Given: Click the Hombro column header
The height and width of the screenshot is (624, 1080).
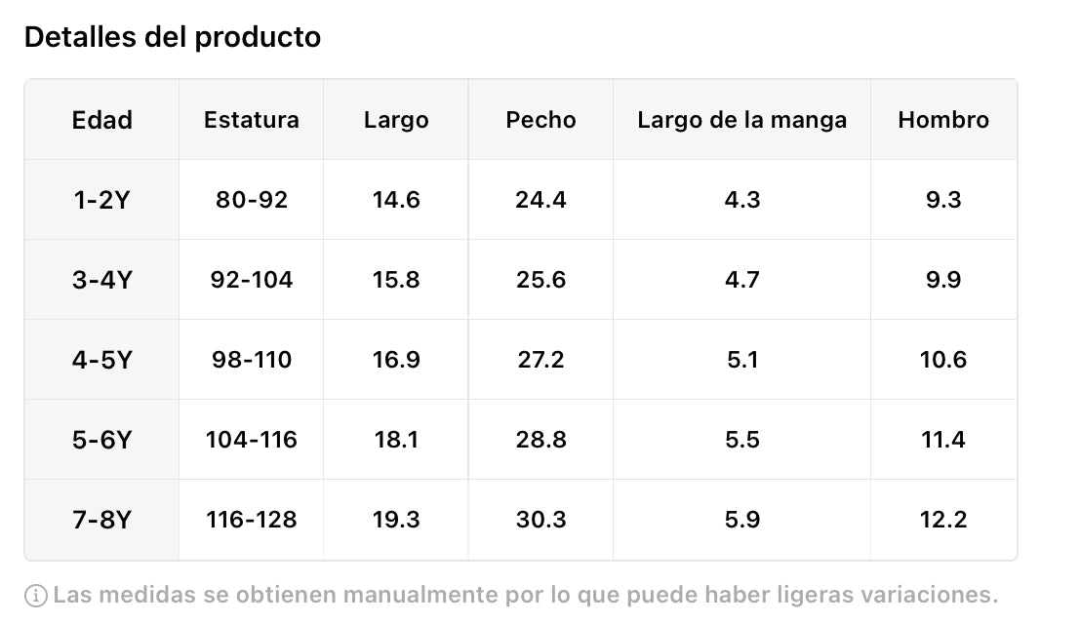Looking at the screenshot, I should pos(942,120).
